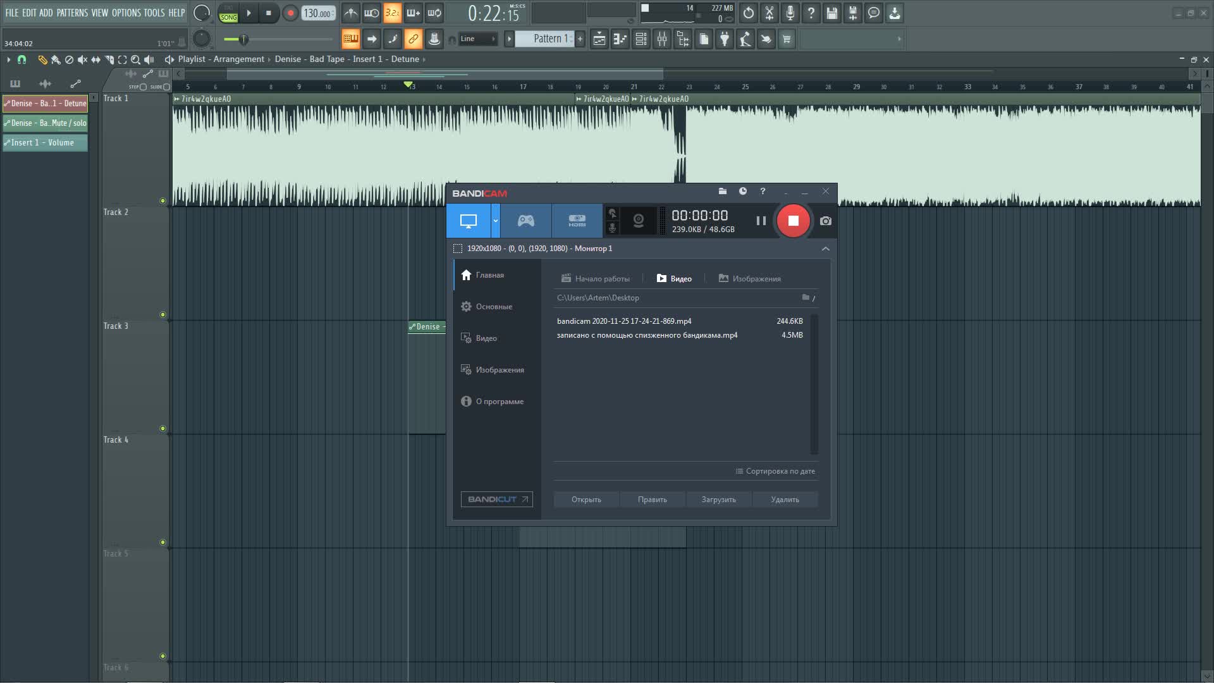Open the Основные settings section
Image resolution: width=1214 pixels, height=683 pixels.
tap(487, 307)
